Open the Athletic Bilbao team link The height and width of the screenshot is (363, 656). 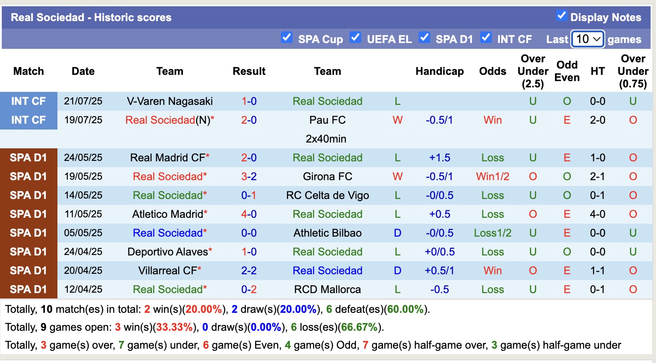coord(328,233)
